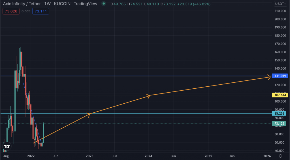Screen dimensions: 290x160
Task: Select the yellow horizontal line at 107.644
Action: 136,95
